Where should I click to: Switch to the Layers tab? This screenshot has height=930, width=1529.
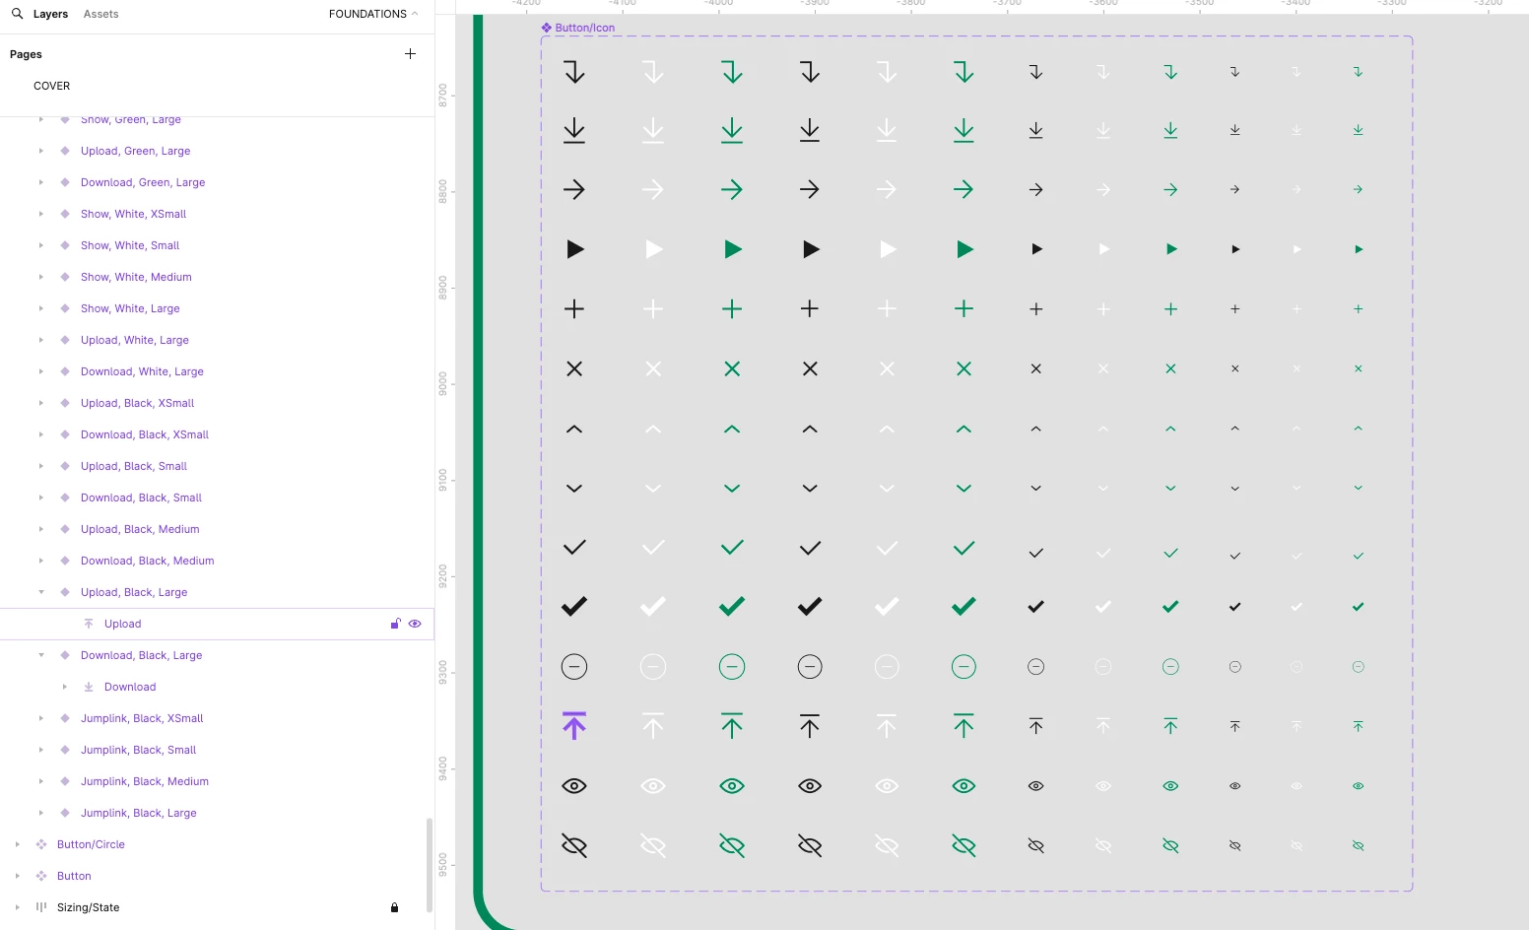click(50, 14)
